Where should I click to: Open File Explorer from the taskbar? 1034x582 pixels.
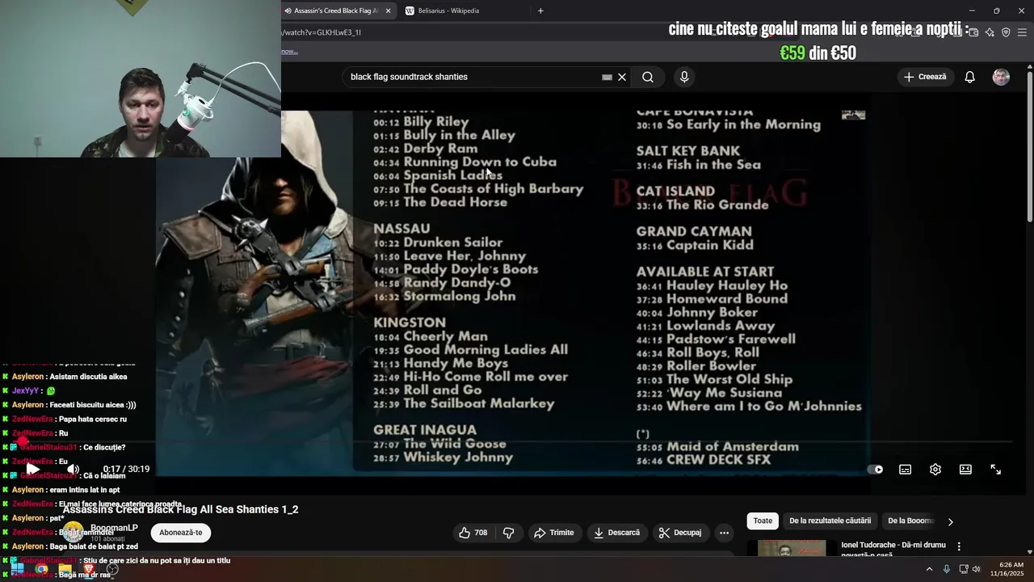point(65,569)
